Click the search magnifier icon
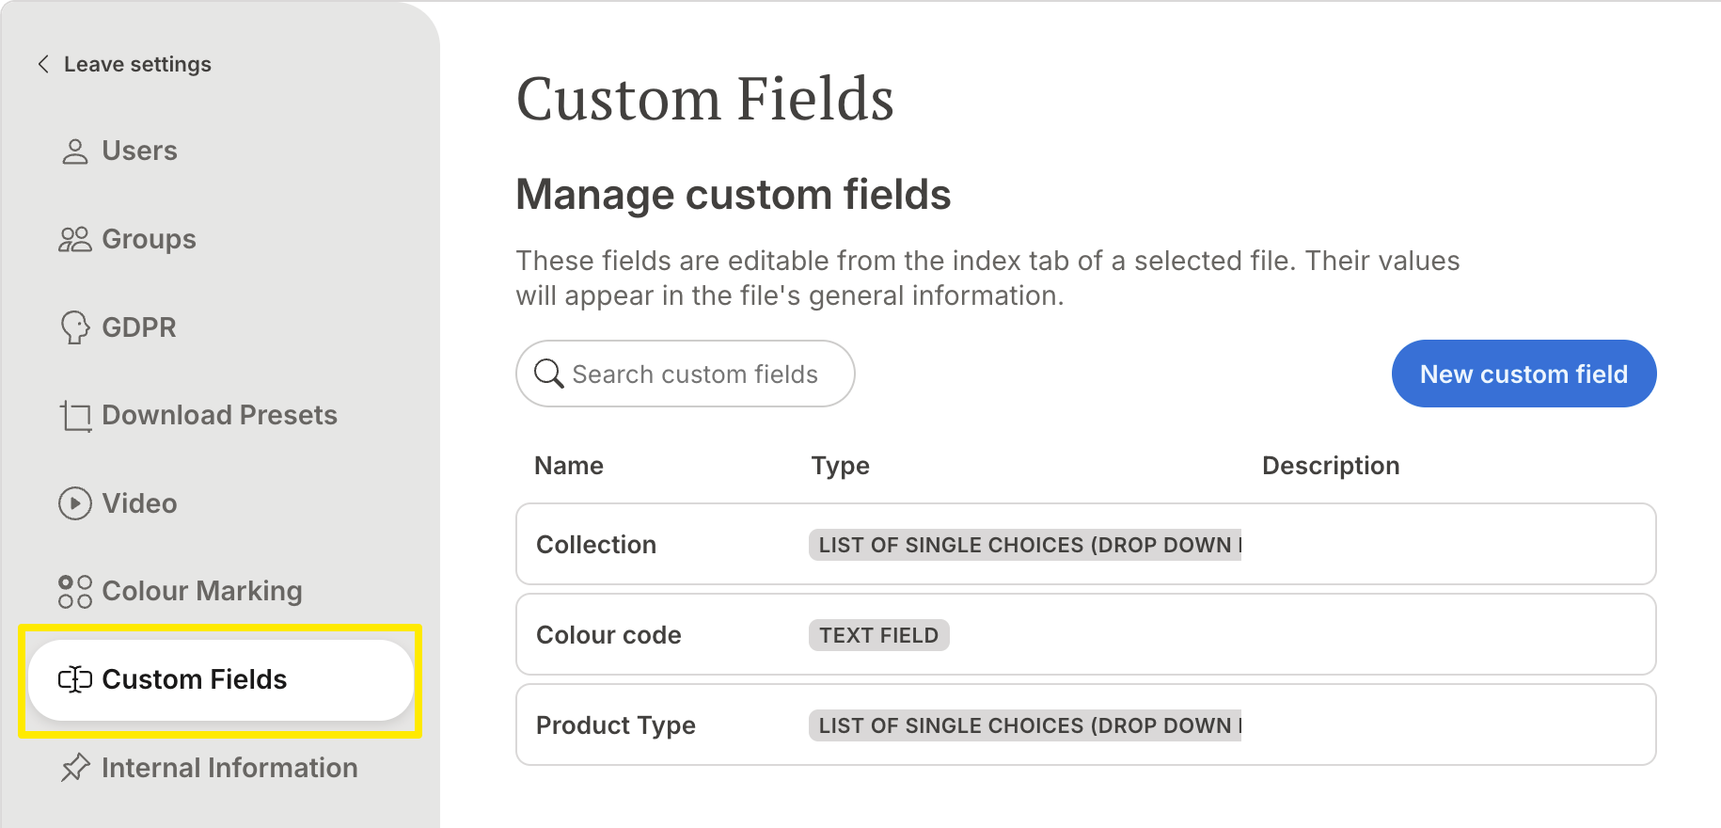 [549, 374]
